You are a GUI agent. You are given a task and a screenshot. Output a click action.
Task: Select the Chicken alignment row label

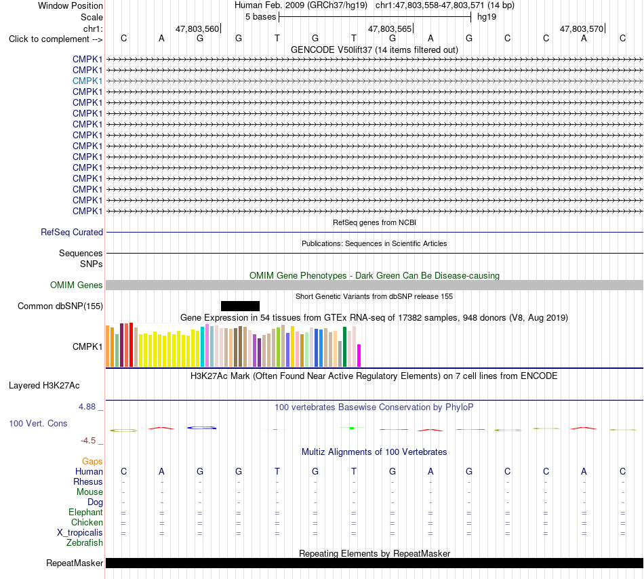coord(87,522)
